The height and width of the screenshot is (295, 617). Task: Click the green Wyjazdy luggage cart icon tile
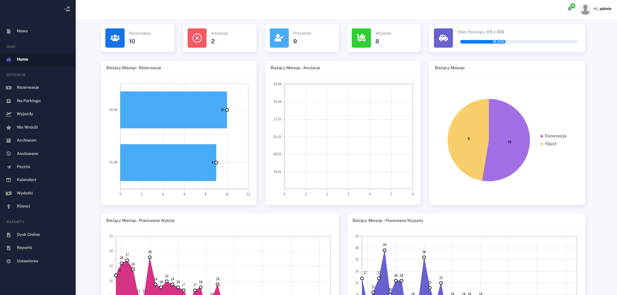point(361,38)
